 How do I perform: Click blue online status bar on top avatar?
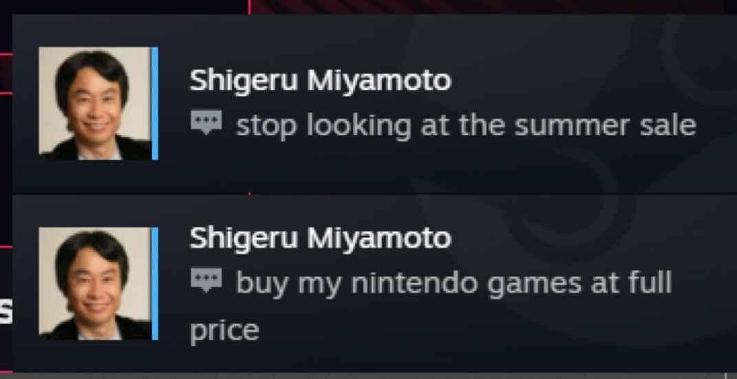(155, 103)
